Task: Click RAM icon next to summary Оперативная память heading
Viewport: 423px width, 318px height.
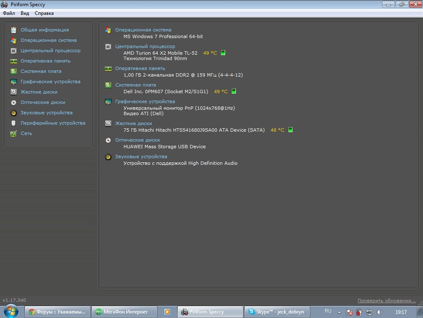Action: point(108,69)
